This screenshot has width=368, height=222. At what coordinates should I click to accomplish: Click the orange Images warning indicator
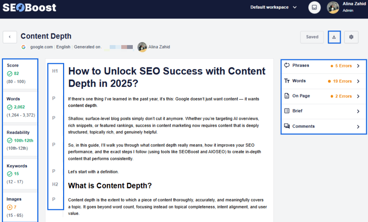pos(10,207)
